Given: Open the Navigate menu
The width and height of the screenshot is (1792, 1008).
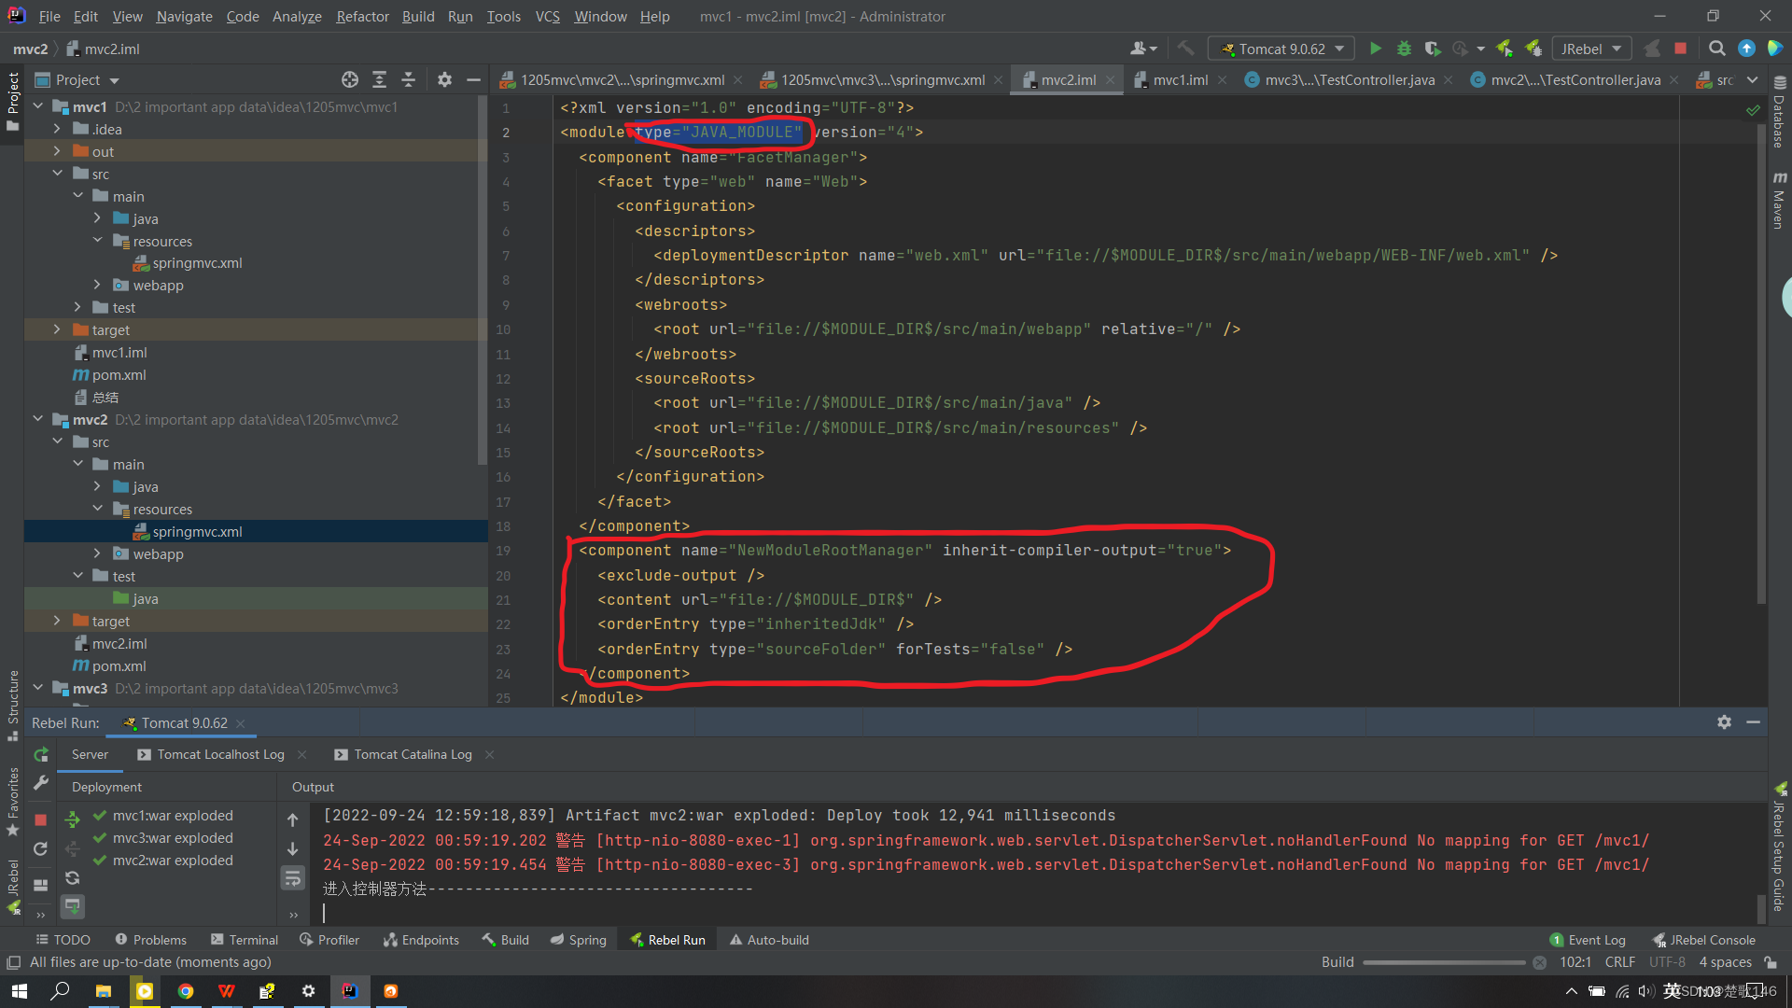Looking at the screenshot, I should point(184,16).
